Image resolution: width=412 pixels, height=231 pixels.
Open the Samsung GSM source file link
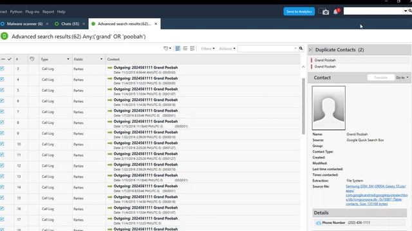376,195
